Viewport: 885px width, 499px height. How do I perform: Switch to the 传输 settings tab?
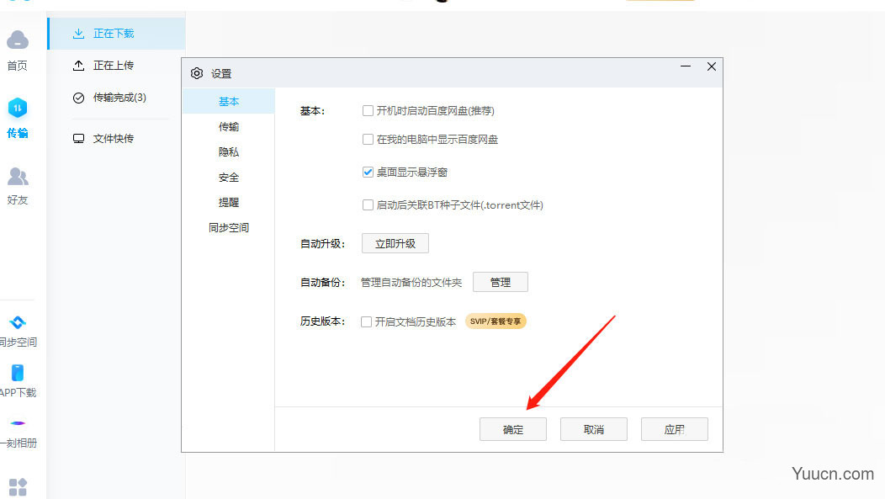click(x=229, y=126)
